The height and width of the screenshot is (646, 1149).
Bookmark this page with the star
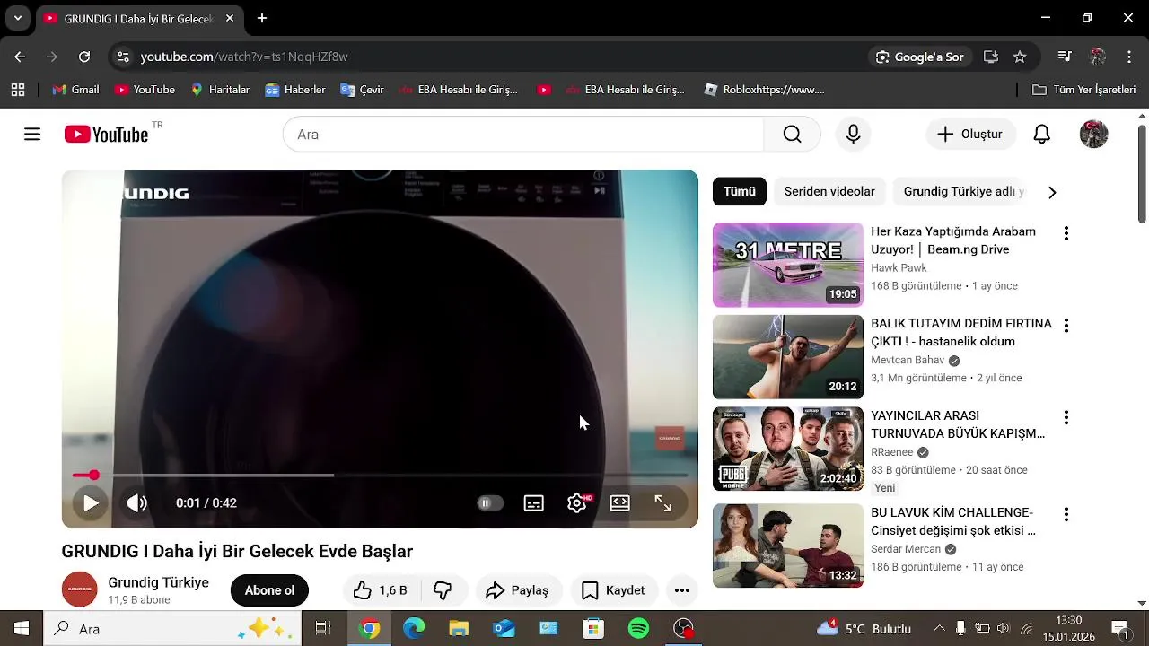click(1020, 57)
